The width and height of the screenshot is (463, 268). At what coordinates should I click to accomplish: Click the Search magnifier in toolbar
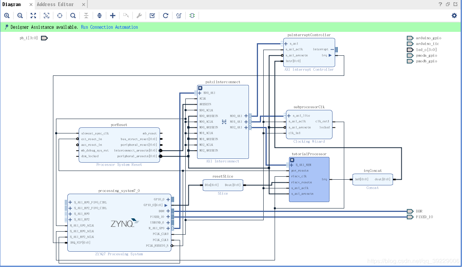pos(73,16)
